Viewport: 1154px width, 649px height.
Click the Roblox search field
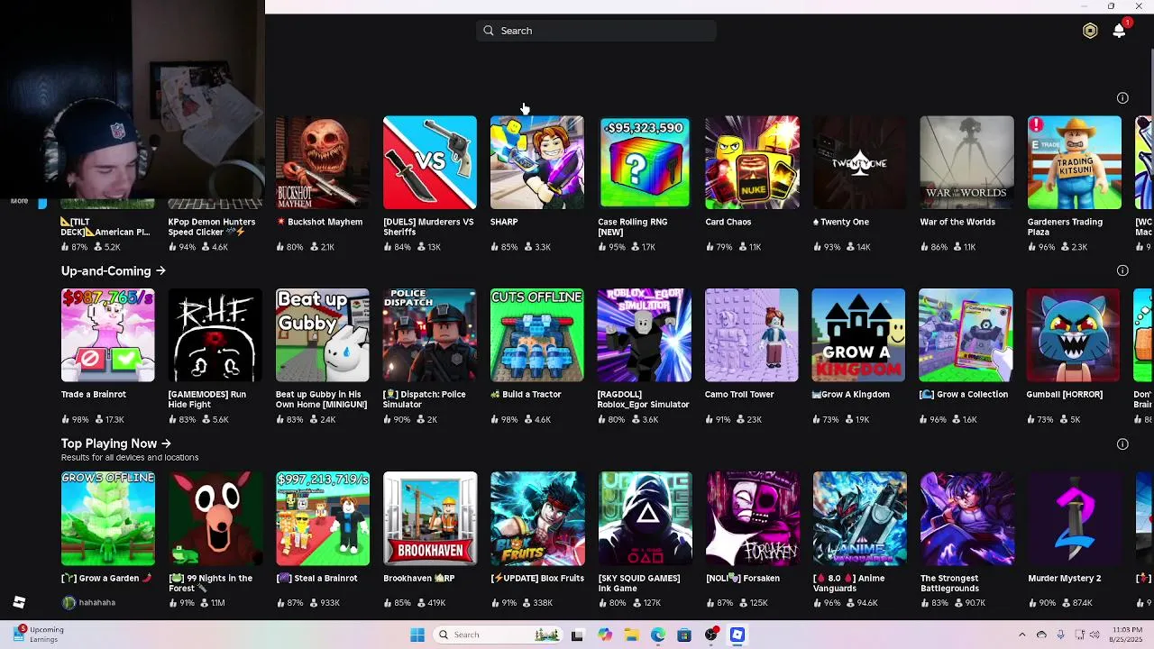tap(596, 31)
